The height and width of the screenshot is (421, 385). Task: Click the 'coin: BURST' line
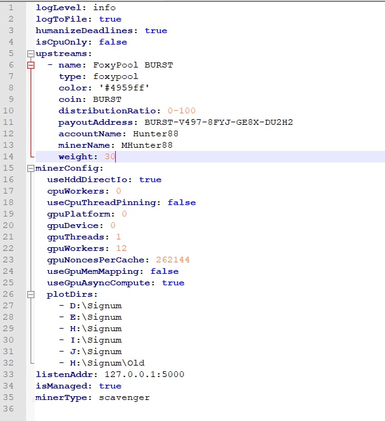[x=90, y=99]
